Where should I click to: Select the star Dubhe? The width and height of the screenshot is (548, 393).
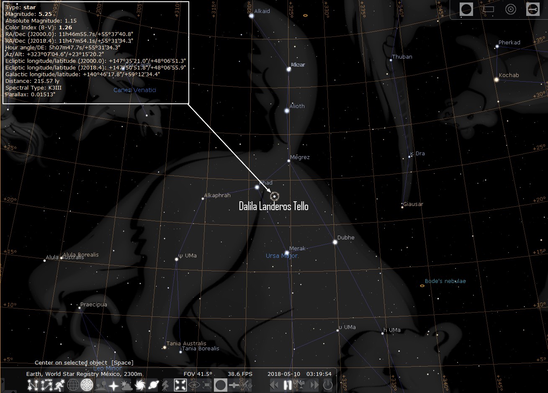(x=335, y=242)
